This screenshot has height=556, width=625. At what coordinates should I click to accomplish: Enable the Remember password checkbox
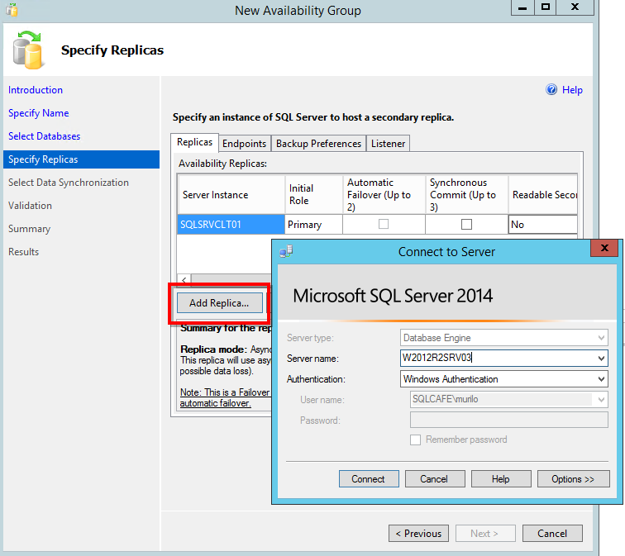415,440
